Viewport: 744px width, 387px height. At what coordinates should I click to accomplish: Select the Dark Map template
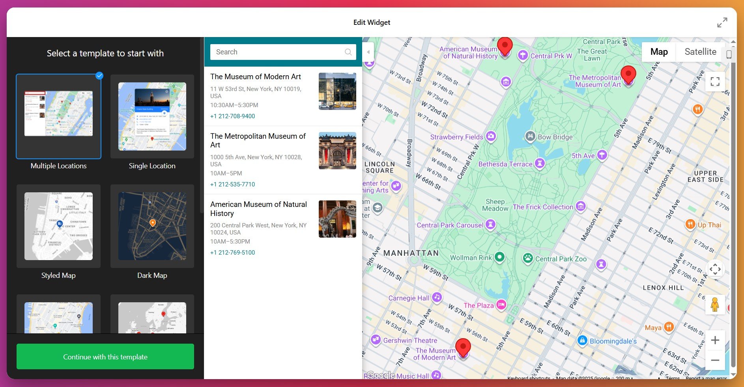coord(152,226)
